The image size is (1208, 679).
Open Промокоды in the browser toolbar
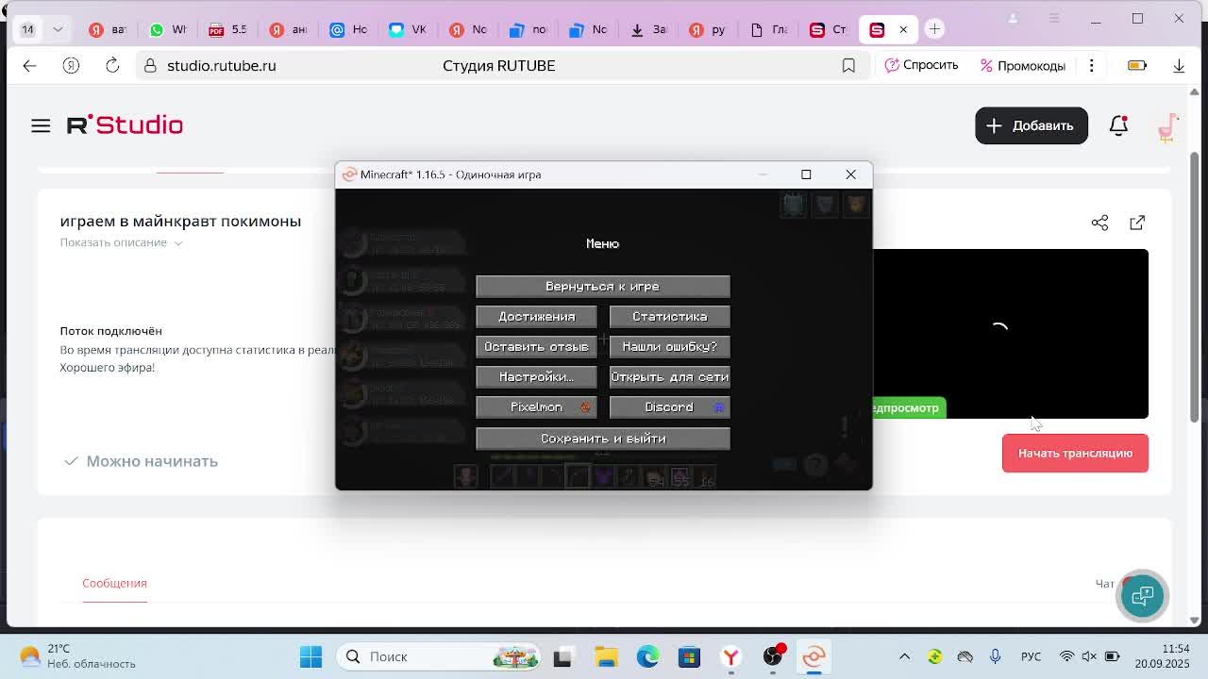[x=1023, y=66]
